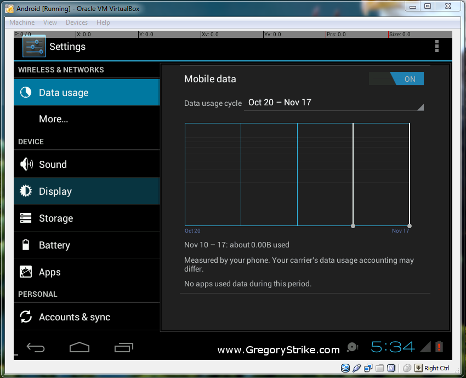Expand the Data usage cycle dropdown
This screenshot has width=466, height=378.
click(x=333, y=103)
